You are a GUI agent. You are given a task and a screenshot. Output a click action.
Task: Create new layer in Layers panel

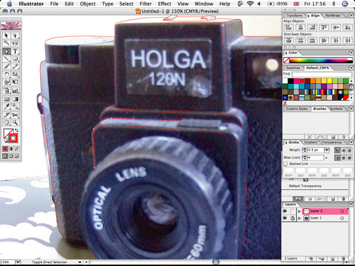point(333,258)
